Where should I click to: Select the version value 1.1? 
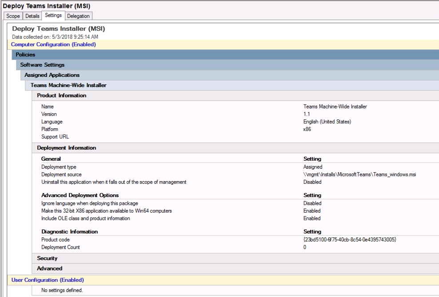(x=307, y=114)
